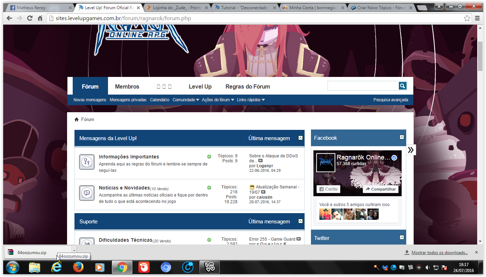Click the home icon in the Fórum breadcrumb
Viewport: 486px width, 277px height.
tap(77, 120)
